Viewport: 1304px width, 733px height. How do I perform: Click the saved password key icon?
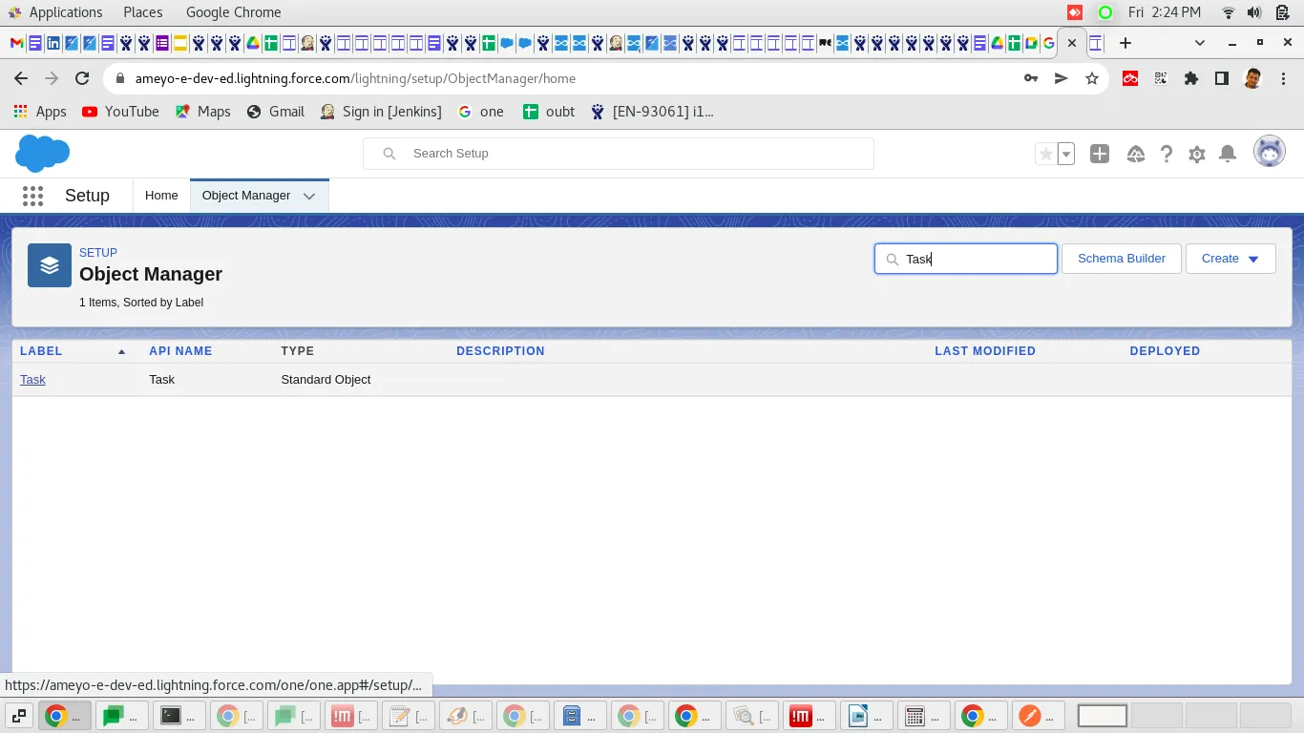coord(1031,78)
